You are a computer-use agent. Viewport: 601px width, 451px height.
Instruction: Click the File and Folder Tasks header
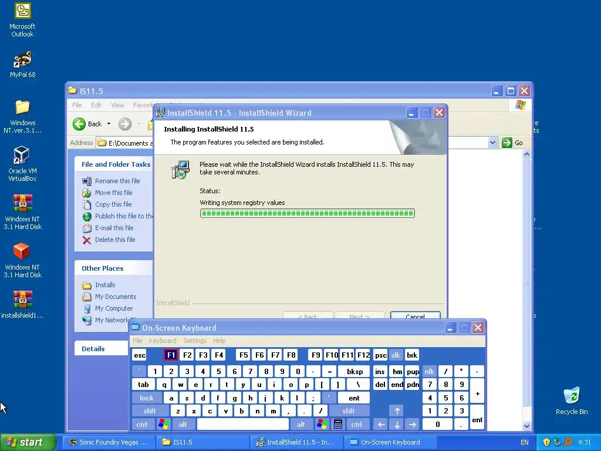coord(114,164)
